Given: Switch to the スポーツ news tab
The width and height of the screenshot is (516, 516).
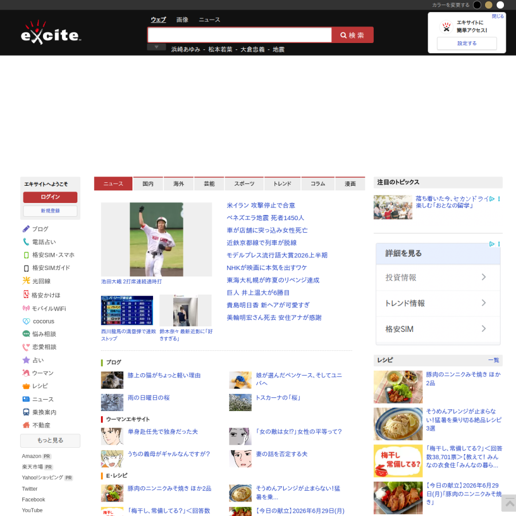Looking at the screenshot, I should point(244,183).
